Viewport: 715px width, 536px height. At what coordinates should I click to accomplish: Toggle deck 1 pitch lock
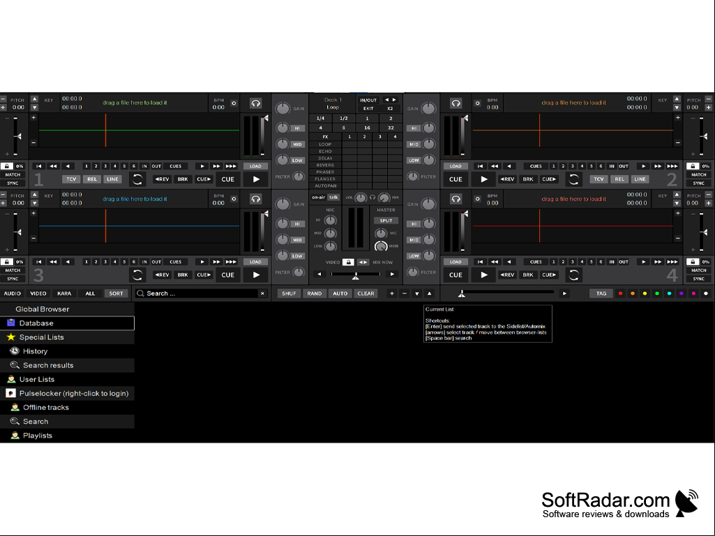[7, 167]
